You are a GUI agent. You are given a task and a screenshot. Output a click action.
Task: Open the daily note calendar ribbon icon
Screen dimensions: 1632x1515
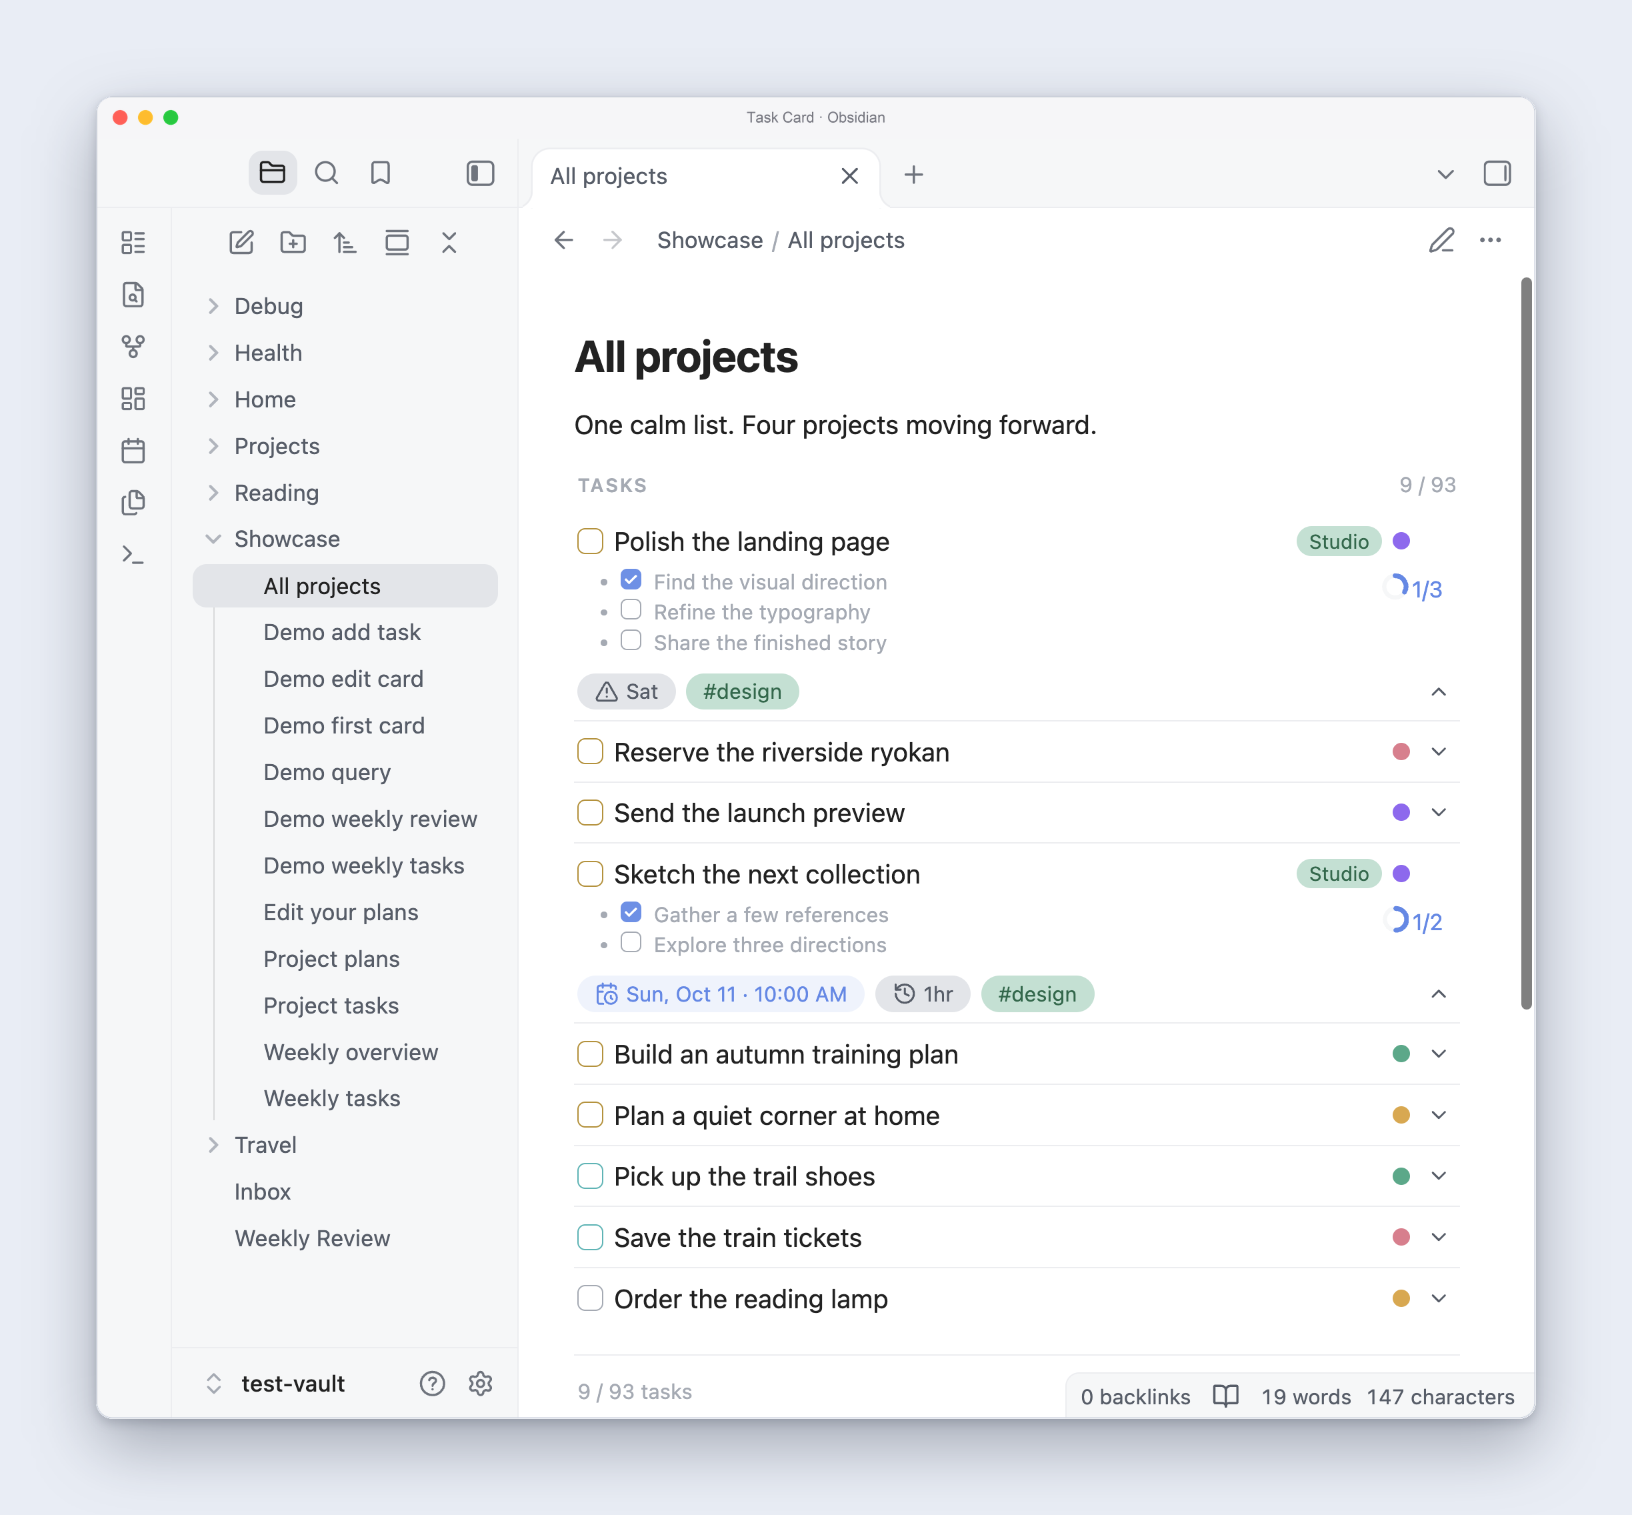coord(133,450)
